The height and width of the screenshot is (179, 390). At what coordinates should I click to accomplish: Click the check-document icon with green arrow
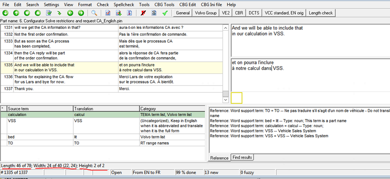click(x=118, y=13)
